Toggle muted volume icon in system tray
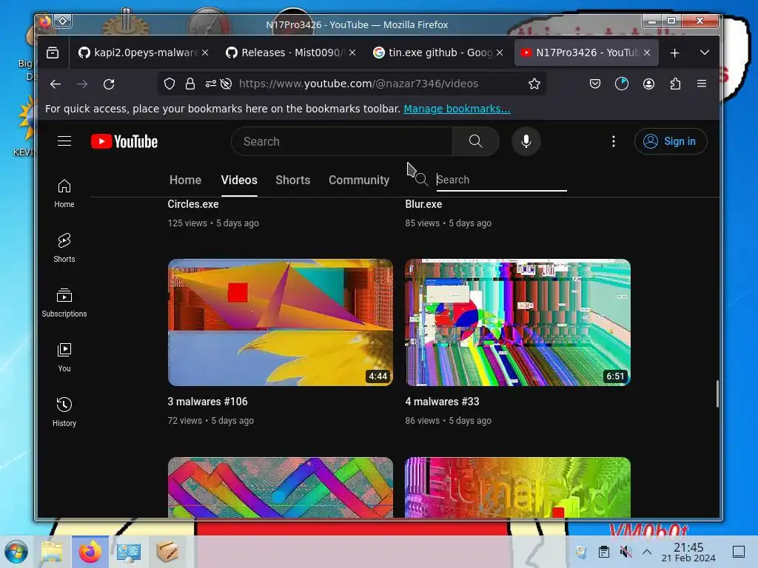758x568 pixels. click(x=625, y=552)
